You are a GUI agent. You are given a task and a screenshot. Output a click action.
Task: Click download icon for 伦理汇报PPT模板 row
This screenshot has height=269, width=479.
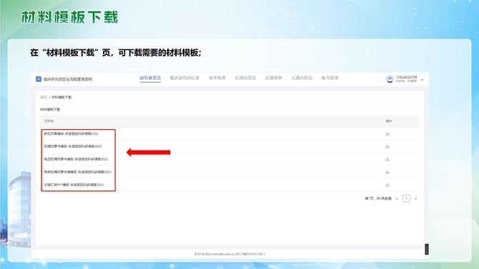[x=387, y=185]
